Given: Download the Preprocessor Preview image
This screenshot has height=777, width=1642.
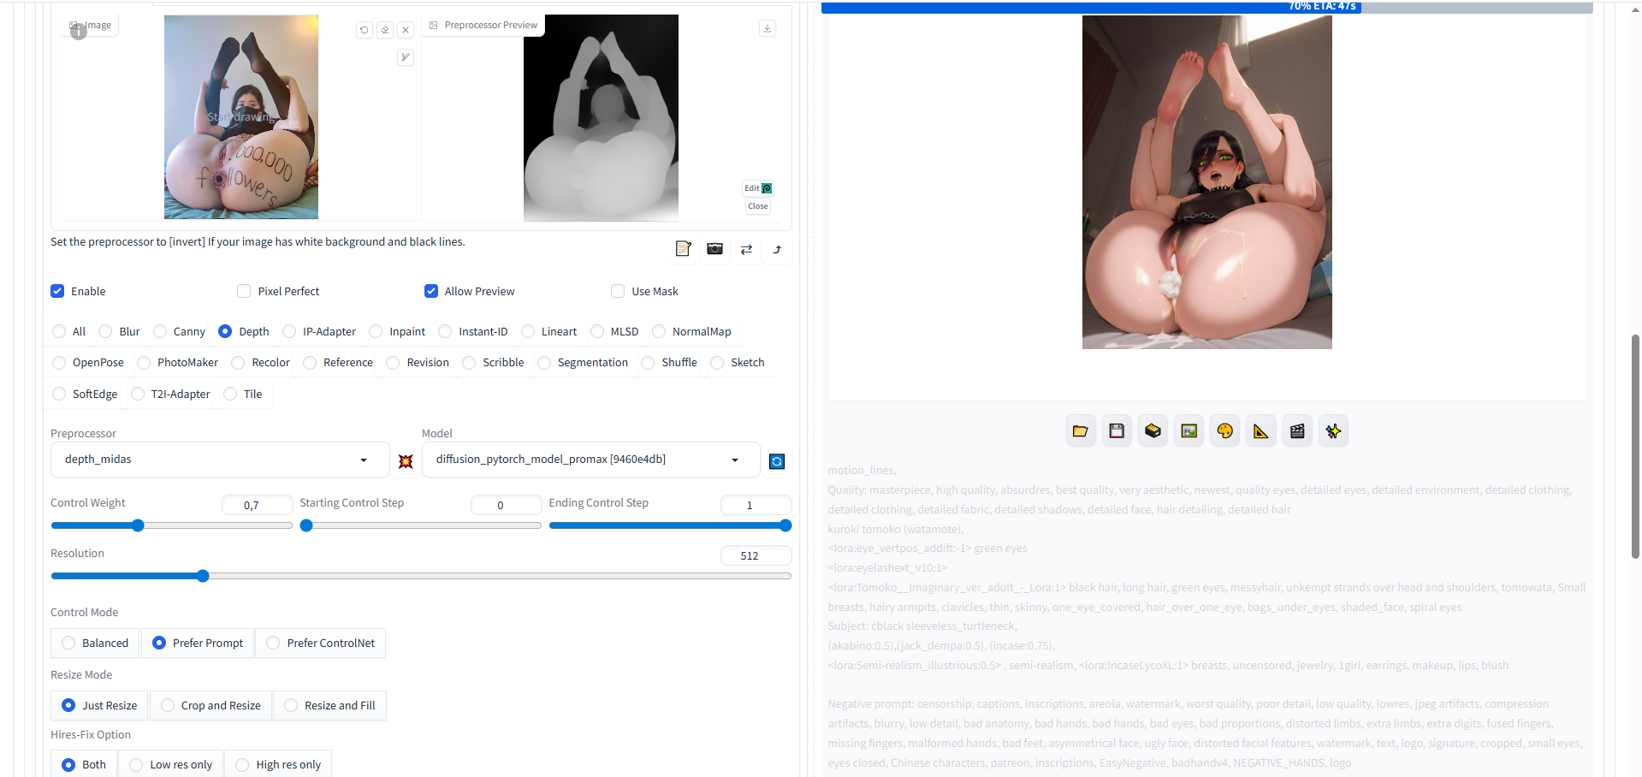Looking at the screenshot, I should click(x=768, y=28).
